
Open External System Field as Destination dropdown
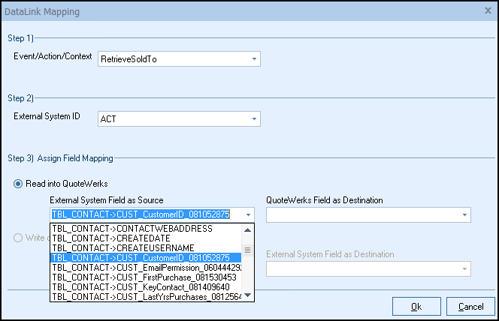pyautogui.click(x=464, y=268)
